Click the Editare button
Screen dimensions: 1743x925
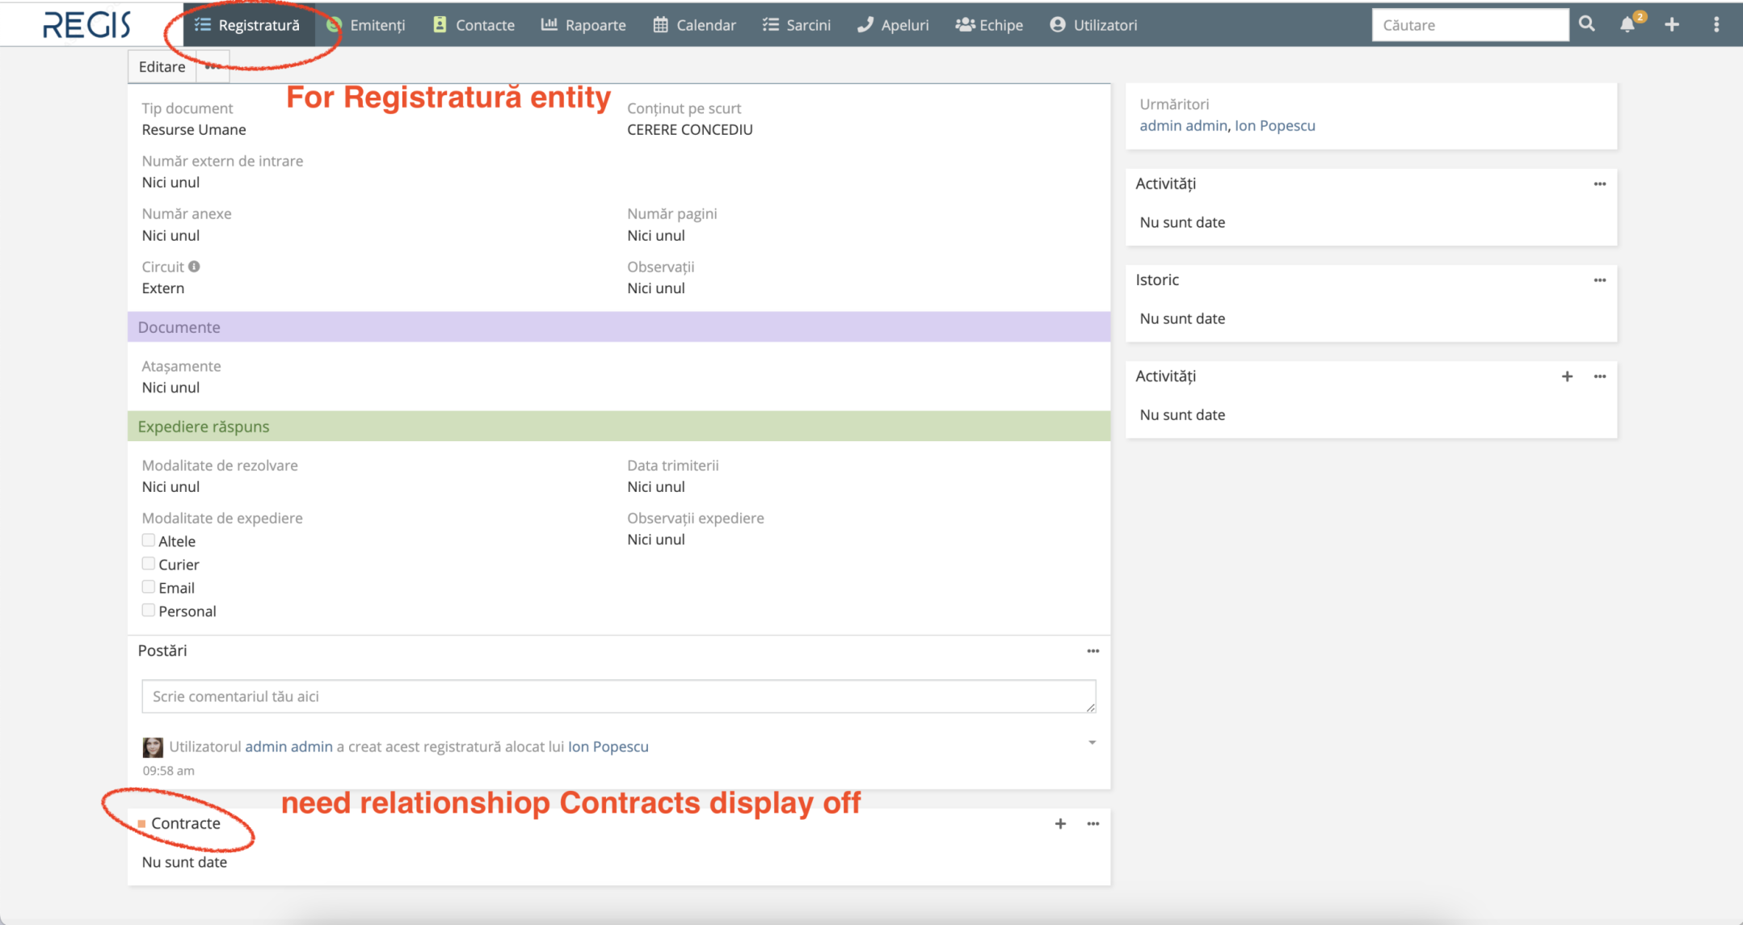point(162,67)
